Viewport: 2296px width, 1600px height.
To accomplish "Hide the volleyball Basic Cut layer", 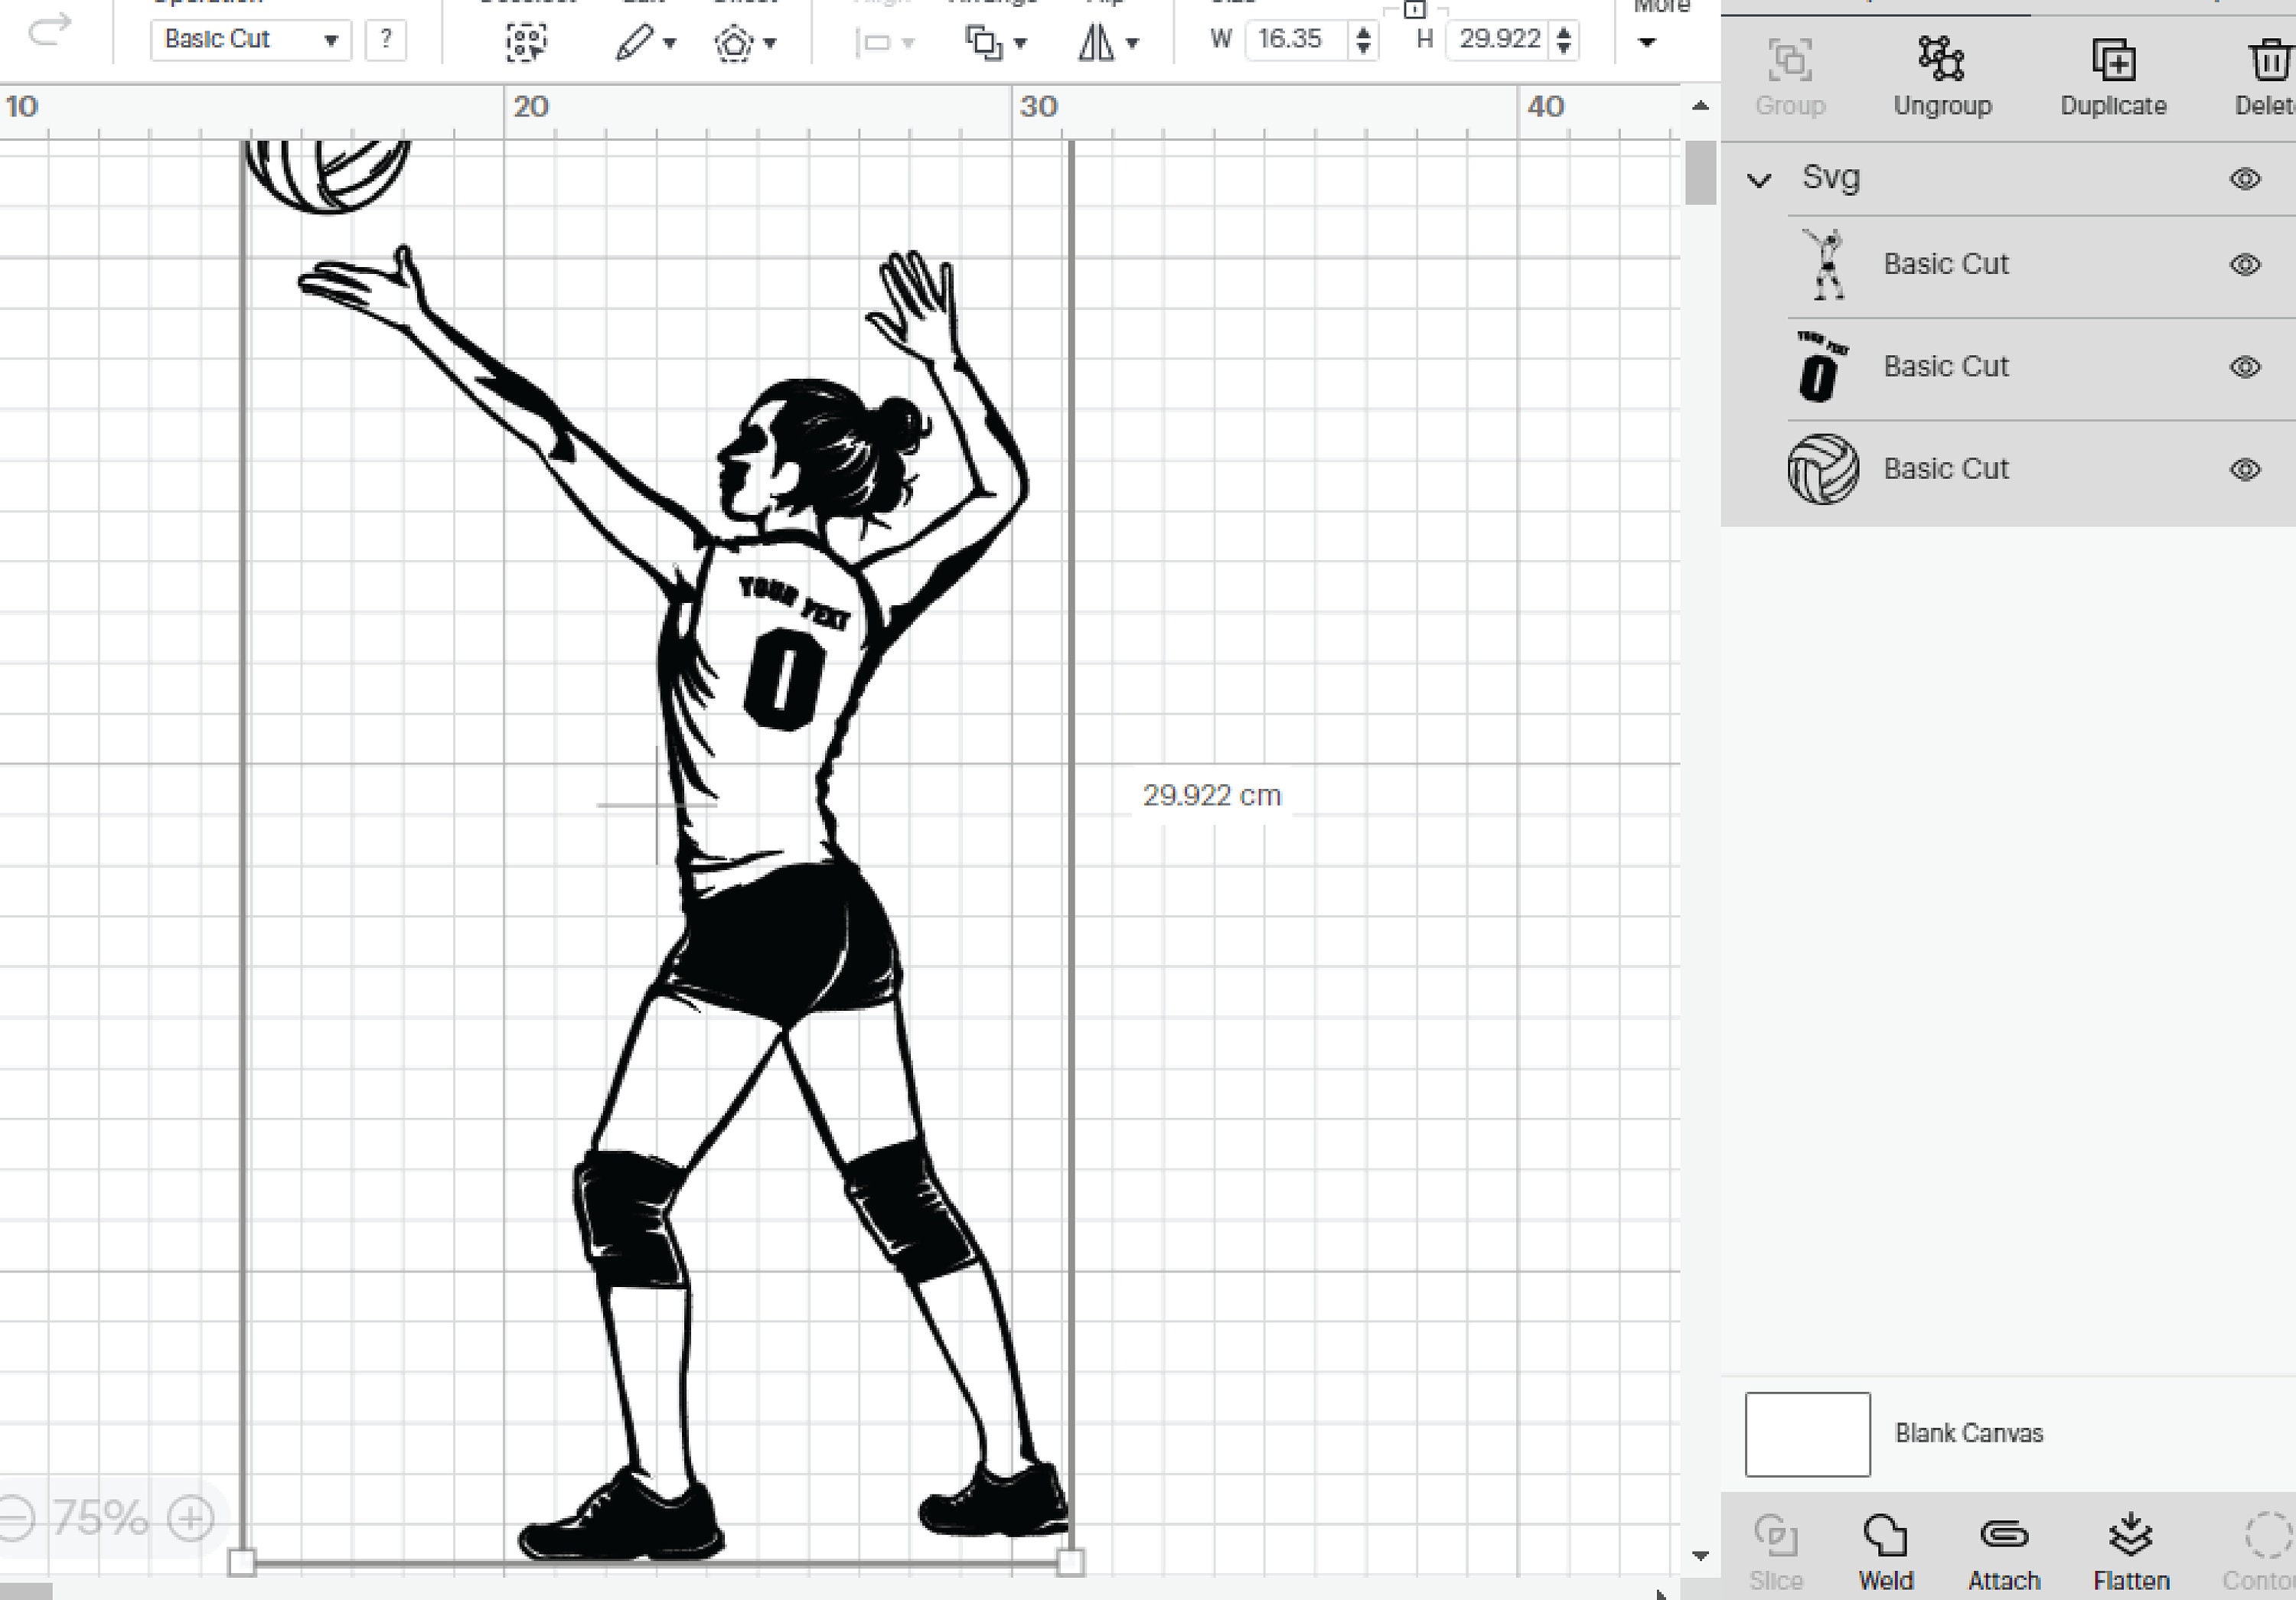I will click(2245, 468).
